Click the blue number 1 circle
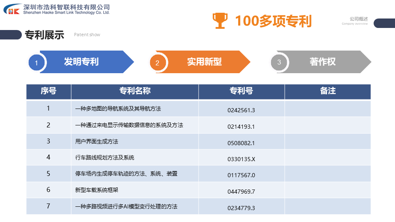Viewport: 395px width, 222px height. [x=36, y=63]
